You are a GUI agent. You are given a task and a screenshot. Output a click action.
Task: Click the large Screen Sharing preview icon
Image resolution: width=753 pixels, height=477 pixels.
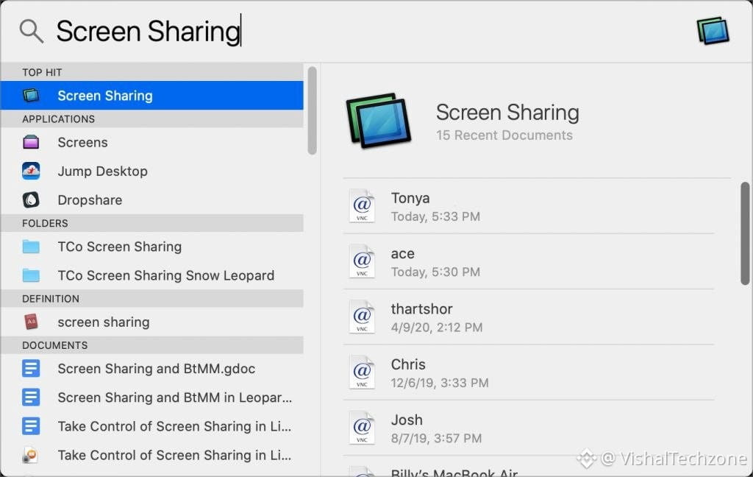point(379,121)
